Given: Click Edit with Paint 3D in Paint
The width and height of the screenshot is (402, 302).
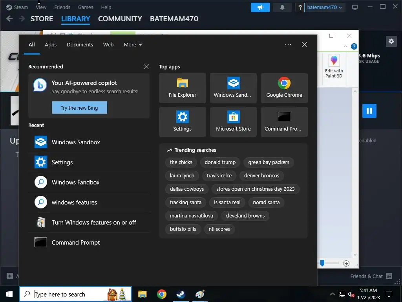Looking at the screenshot, I should (334, 67).
